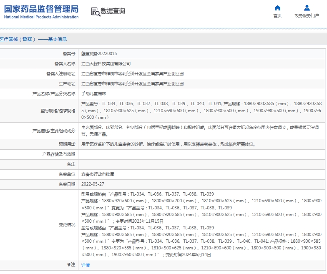The image size is (327, 274).
Task: Click the 备案号 row label
Action: click(x=69, y=53)
